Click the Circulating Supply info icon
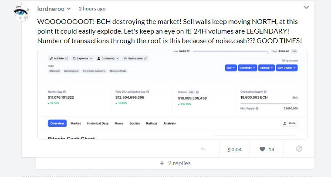This screenshot has width=331, height=177. tap(265, 92)
